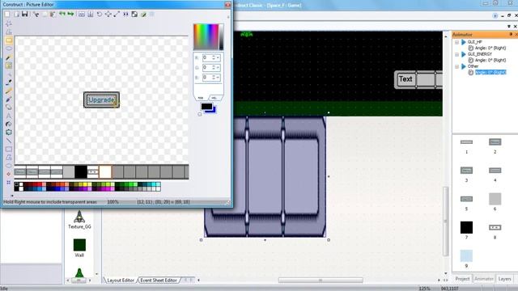Click the diagonal-arrow Resize icon

(x=117, y=15)
